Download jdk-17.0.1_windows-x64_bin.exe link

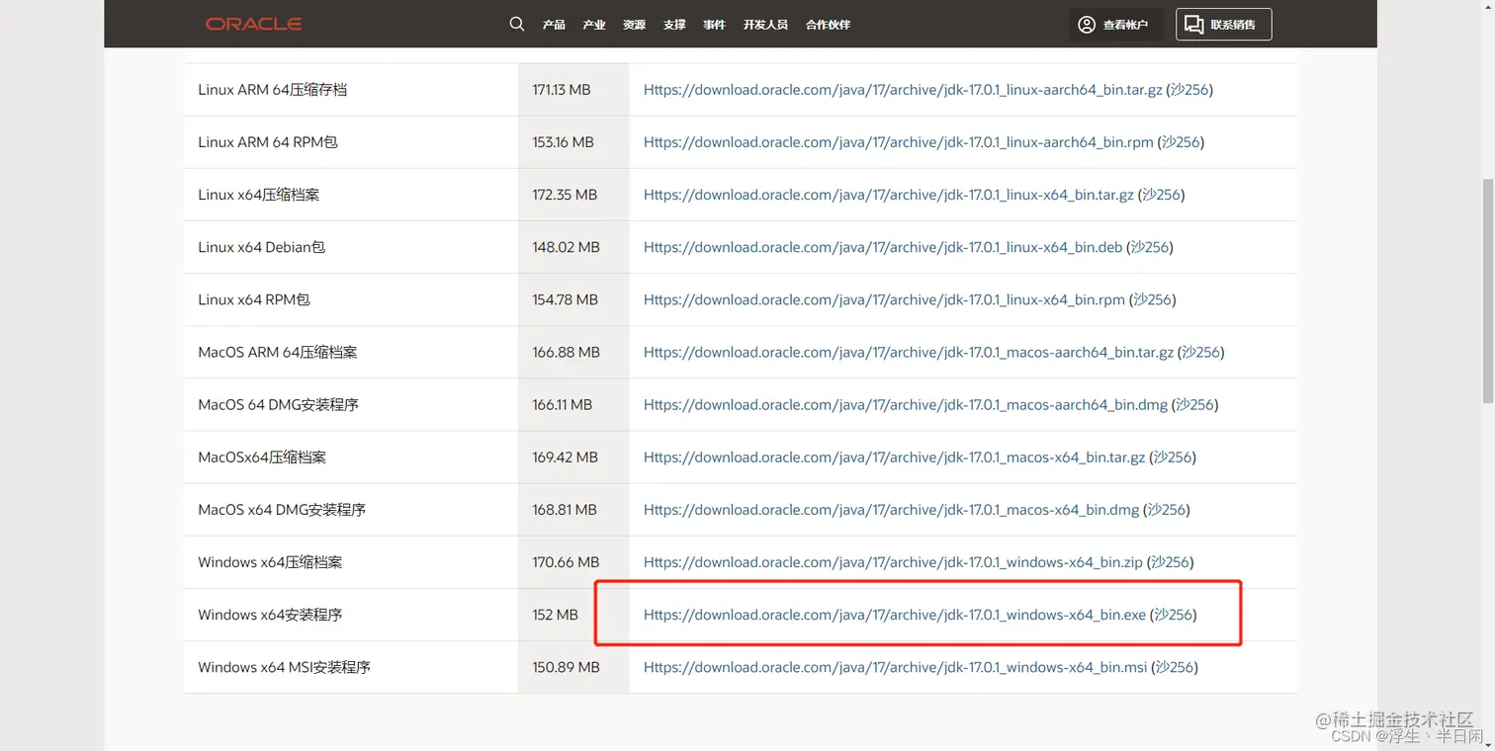895,614
